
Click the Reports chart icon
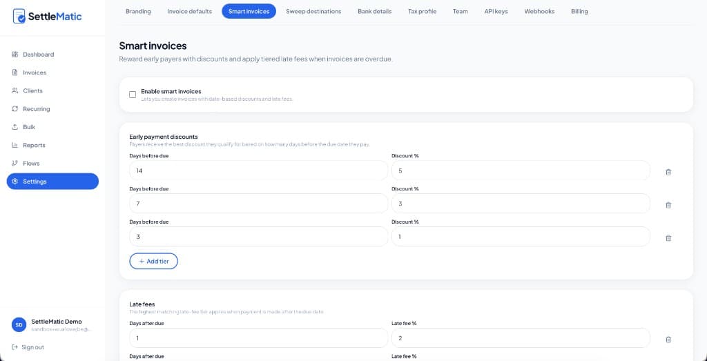(14, 145)
